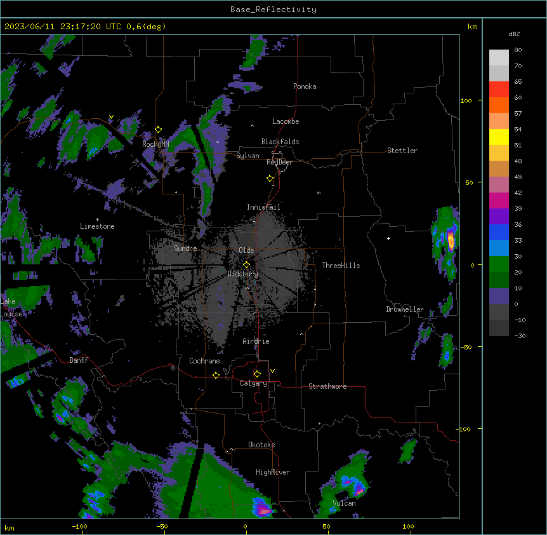Click the yellow diamond marker south of RedDeer
The height and width of the screenshot is (535, 547).
click(270, 179)
